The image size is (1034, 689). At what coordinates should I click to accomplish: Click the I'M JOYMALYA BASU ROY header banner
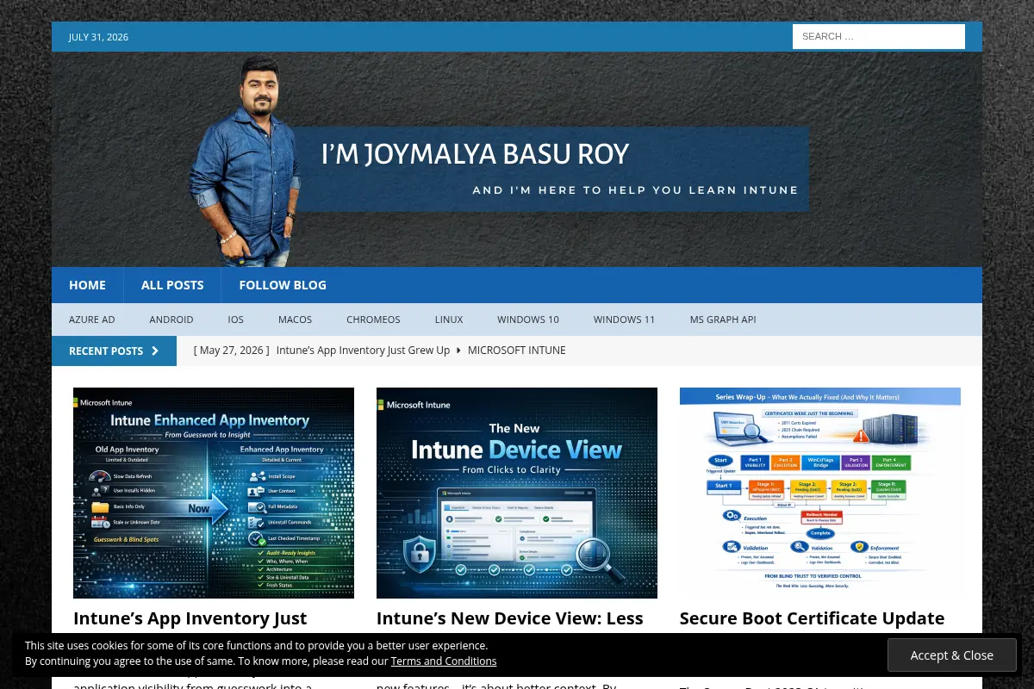click(x=517, y=159)
